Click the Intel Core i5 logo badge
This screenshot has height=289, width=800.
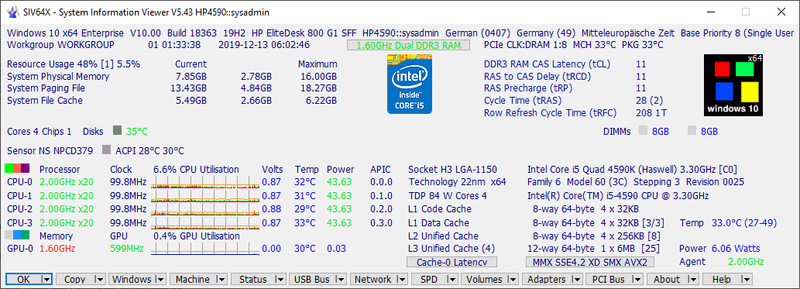click(410, 84)
